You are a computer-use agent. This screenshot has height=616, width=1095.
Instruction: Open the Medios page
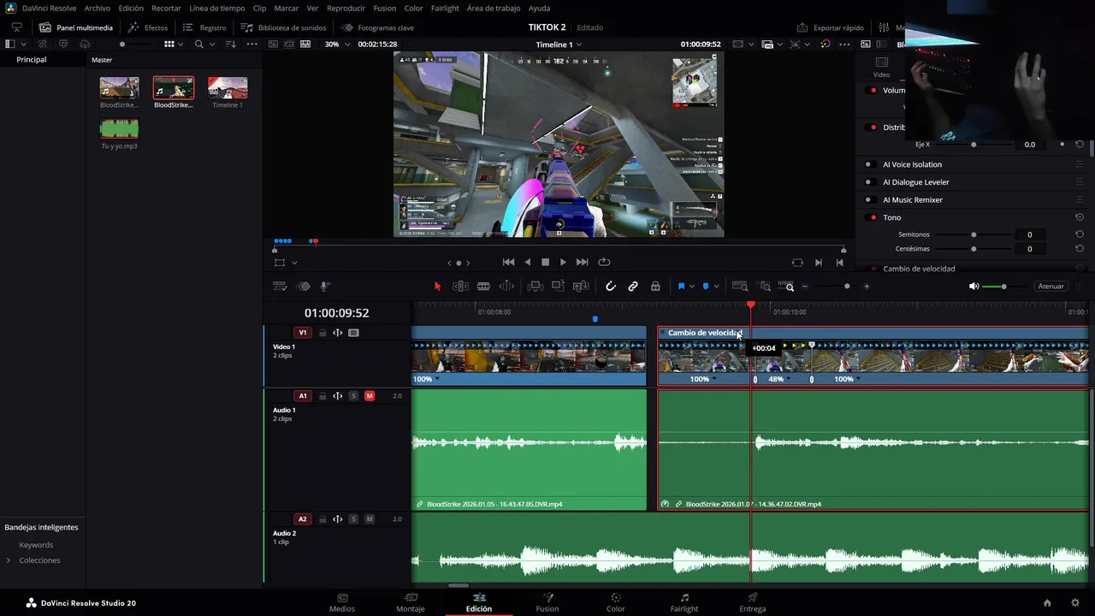(342, 602)
